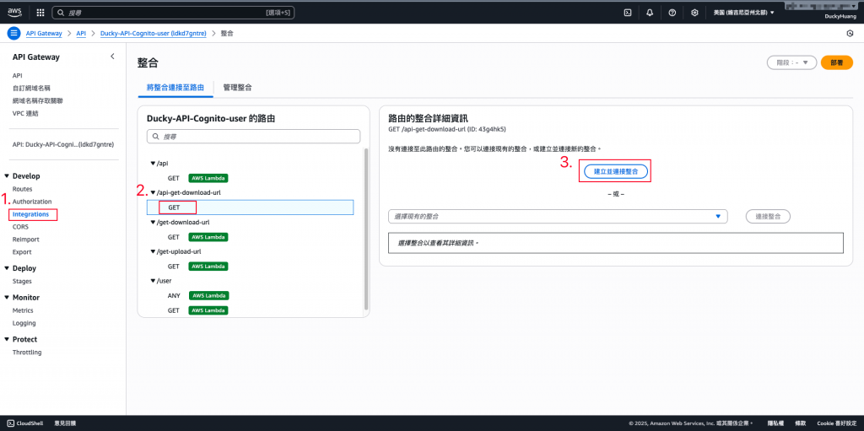Open the Ducky-API-Cognito-user breadcrumb link

click(x=154, y=34)
